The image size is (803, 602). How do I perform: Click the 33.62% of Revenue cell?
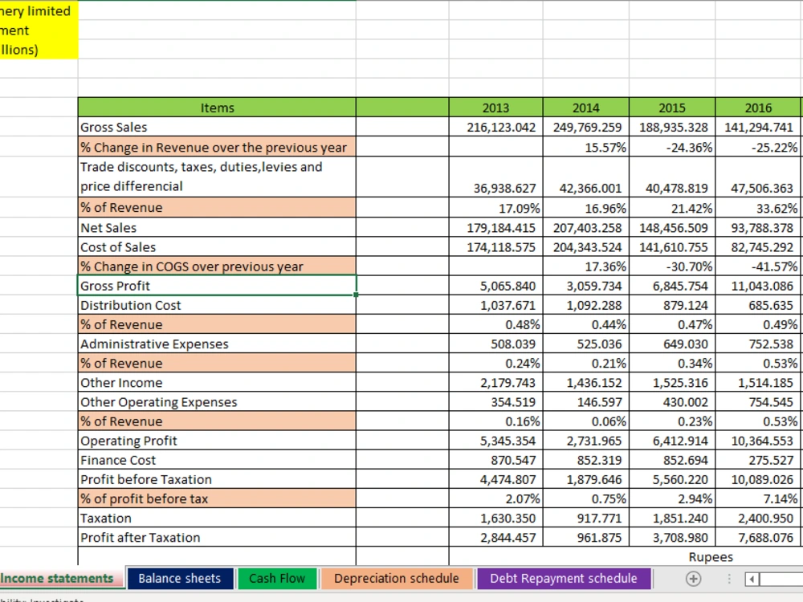(x=758, y=207)
